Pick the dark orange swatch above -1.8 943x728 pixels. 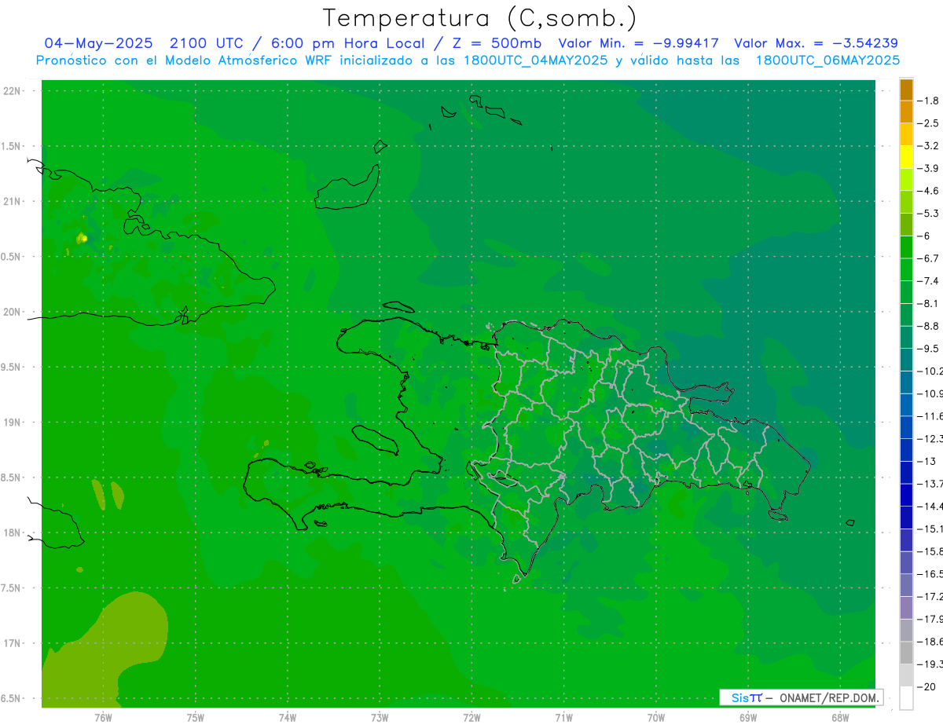(907, 90)
